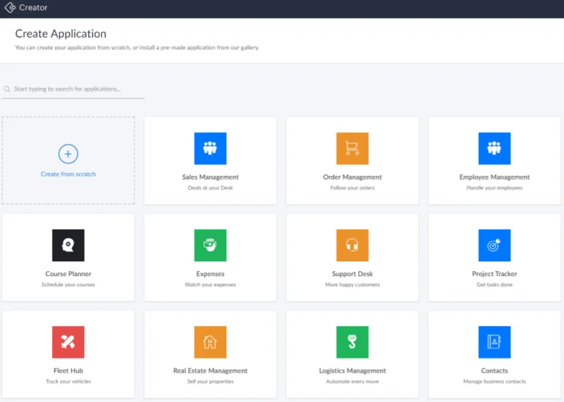Click the Get tasks done subtitle
The height and width of the screenshot is (402, 564).
[495, 284]
